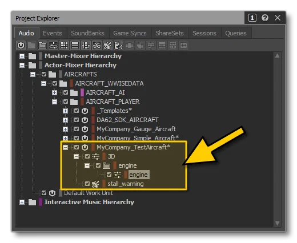Click the view number 1 icon in title bar
This screenshot has height=243, width=297.
(252, 18)
